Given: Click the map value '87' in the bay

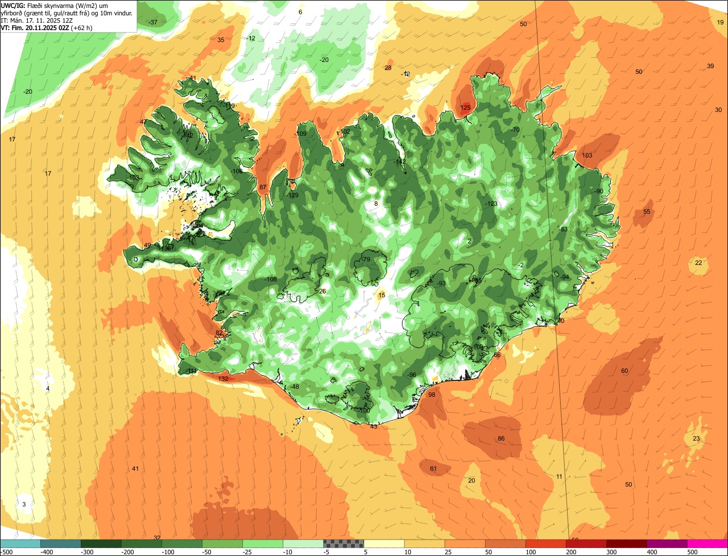Looking at the screenshot, I should (263, 187).
